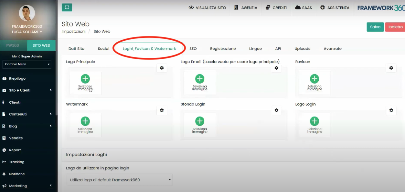This screenshot has width=405, height=192.
Task: Switch to the Registrazione tab
Action: [223, 49]
